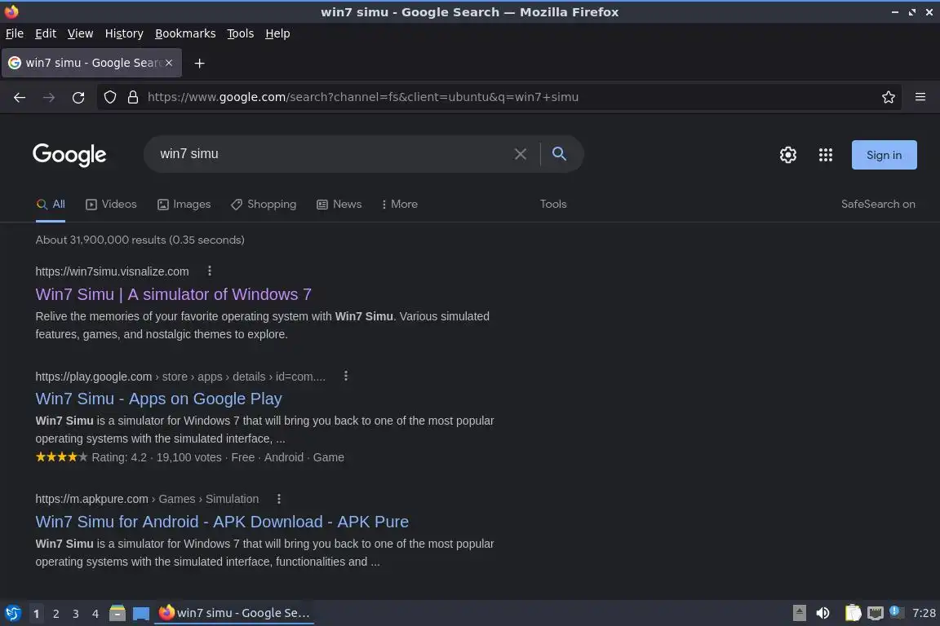Open options dots for win7simu.visnalize.com result
940x626 pixels.
tap(209, 271)
